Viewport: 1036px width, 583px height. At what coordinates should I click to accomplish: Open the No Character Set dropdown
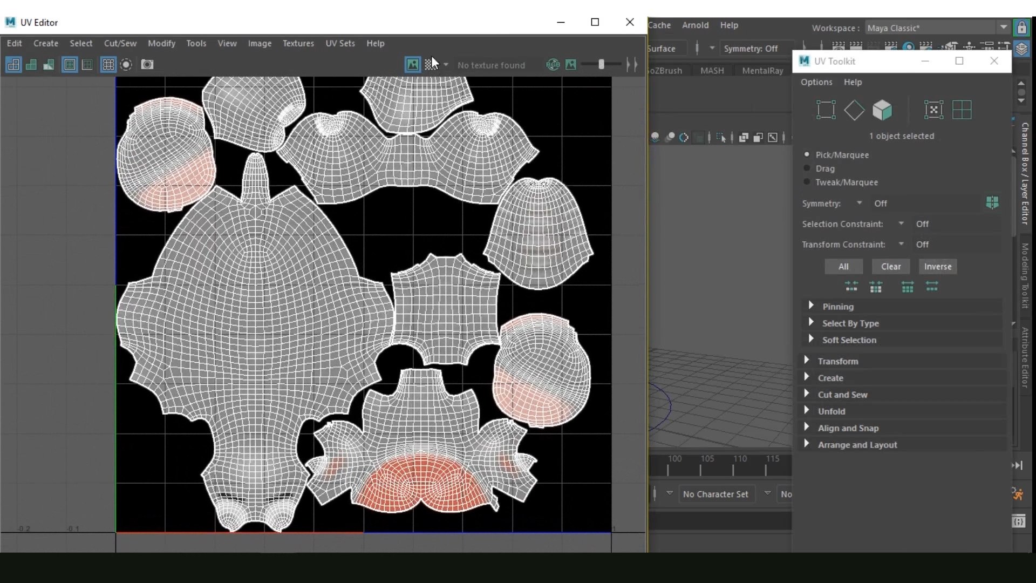[715, 494]
